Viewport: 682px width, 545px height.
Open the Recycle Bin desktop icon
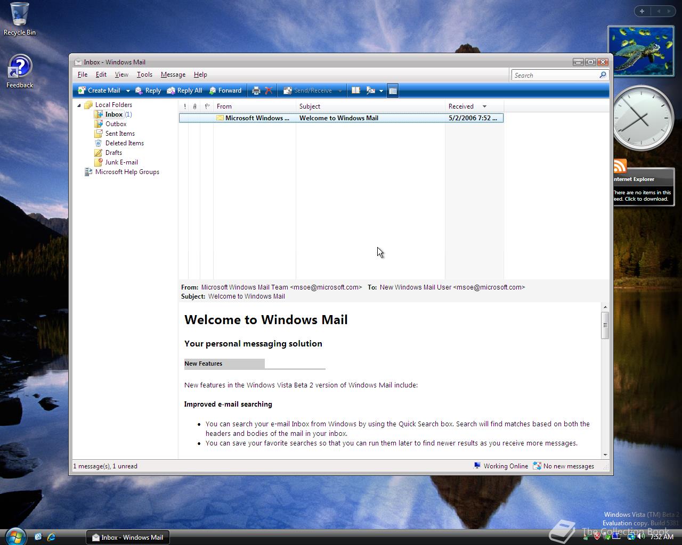click(x=20, y=19)
